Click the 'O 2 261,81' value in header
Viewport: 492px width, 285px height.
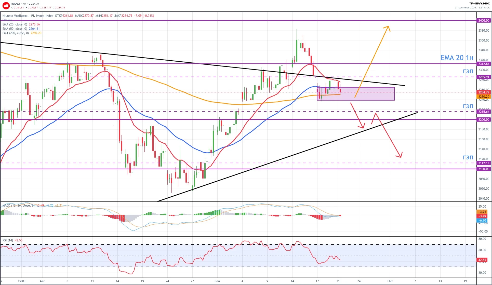[18, 7]
